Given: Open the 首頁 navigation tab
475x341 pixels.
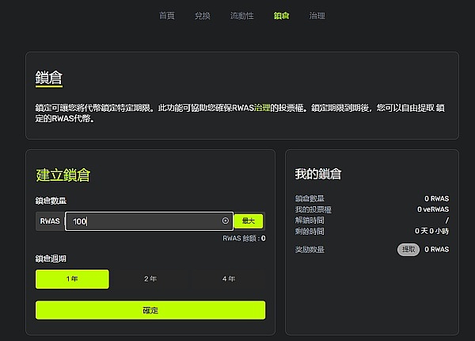Looking at the screenshot, I should pyautogui.click(x=166, y=16).
